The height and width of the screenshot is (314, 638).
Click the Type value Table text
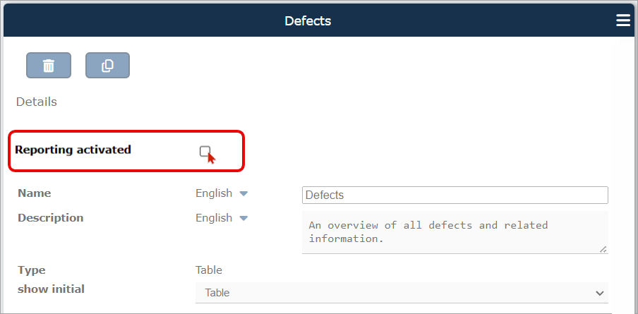point(209,270)
